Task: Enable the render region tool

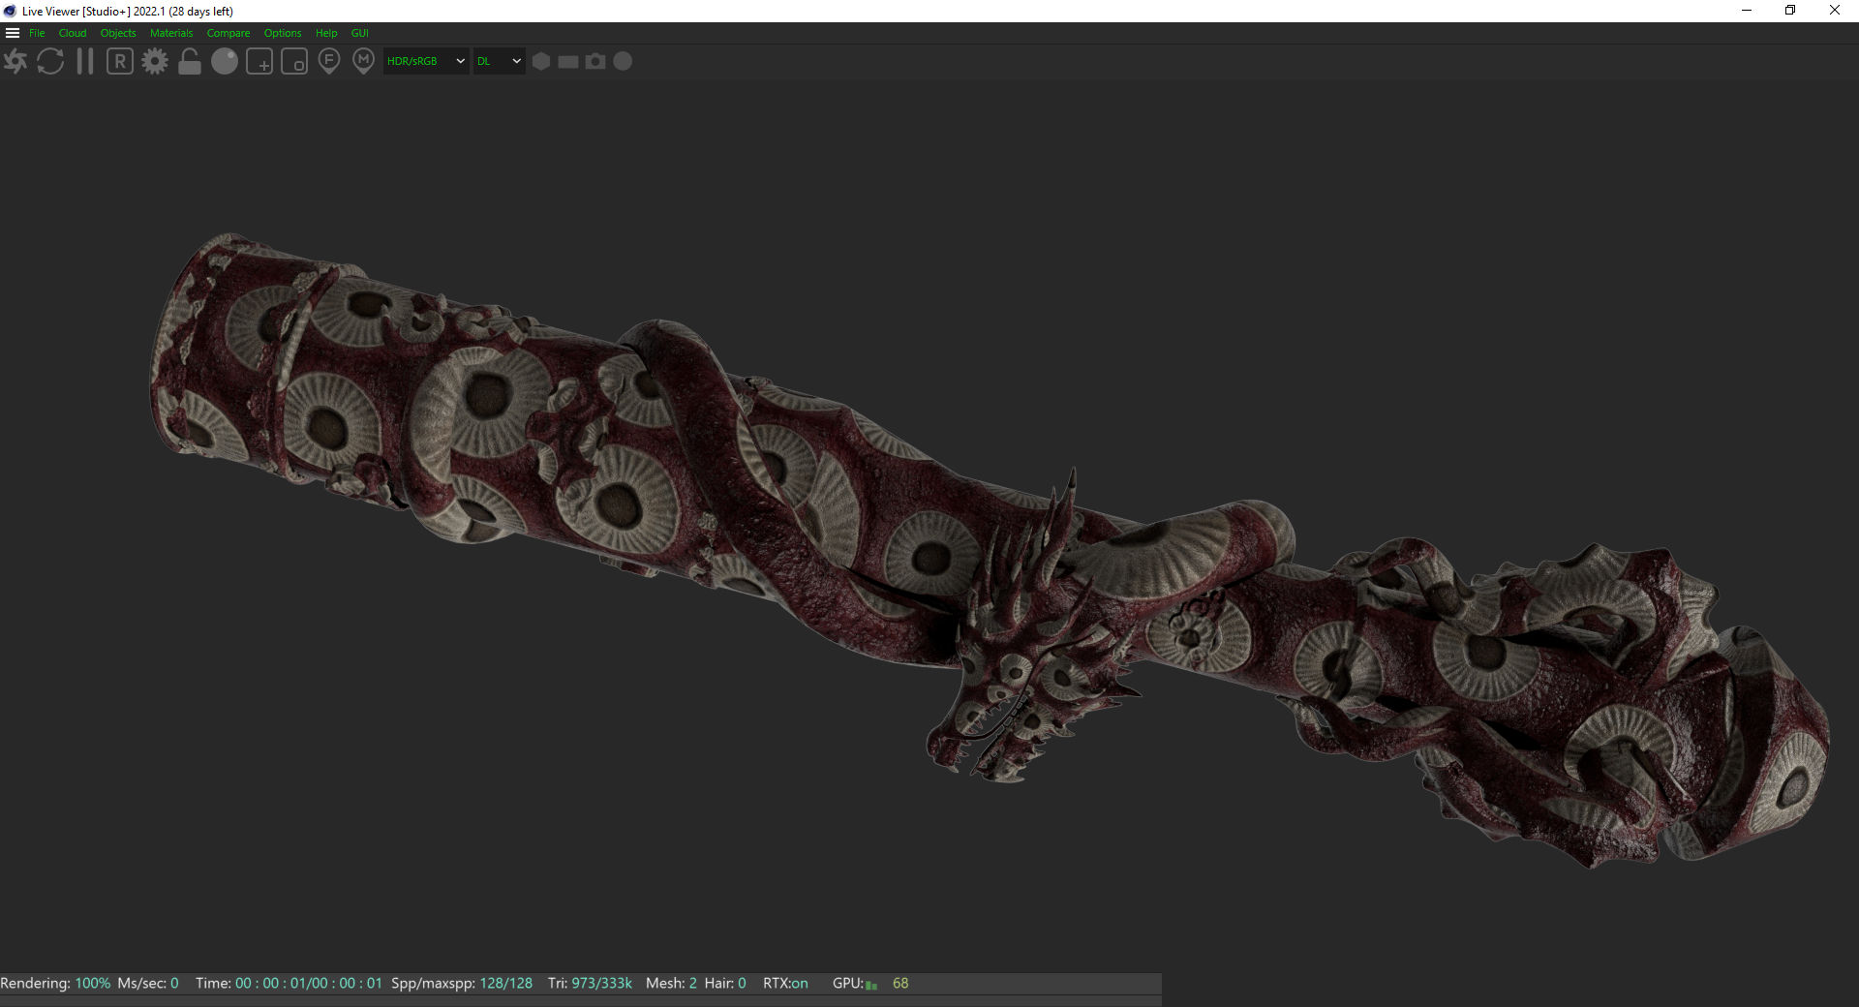Action: [x=259, y=62]
